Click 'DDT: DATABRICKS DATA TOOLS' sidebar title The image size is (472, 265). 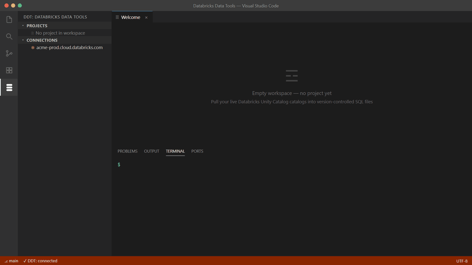[x=55, y=17]
